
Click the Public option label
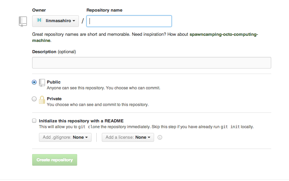[54, 82]
